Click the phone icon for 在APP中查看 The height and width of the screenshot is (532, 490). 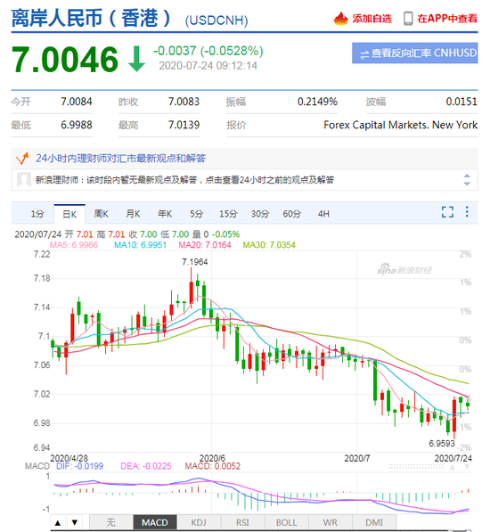(408, 19)
